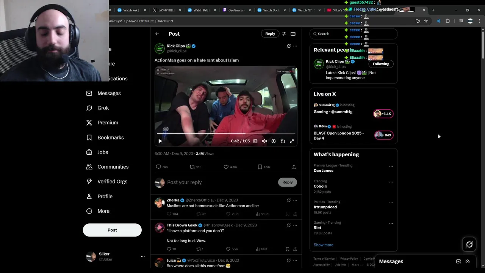Expand More menu in sidebar

pyautogui.click(x=98, y=211)
